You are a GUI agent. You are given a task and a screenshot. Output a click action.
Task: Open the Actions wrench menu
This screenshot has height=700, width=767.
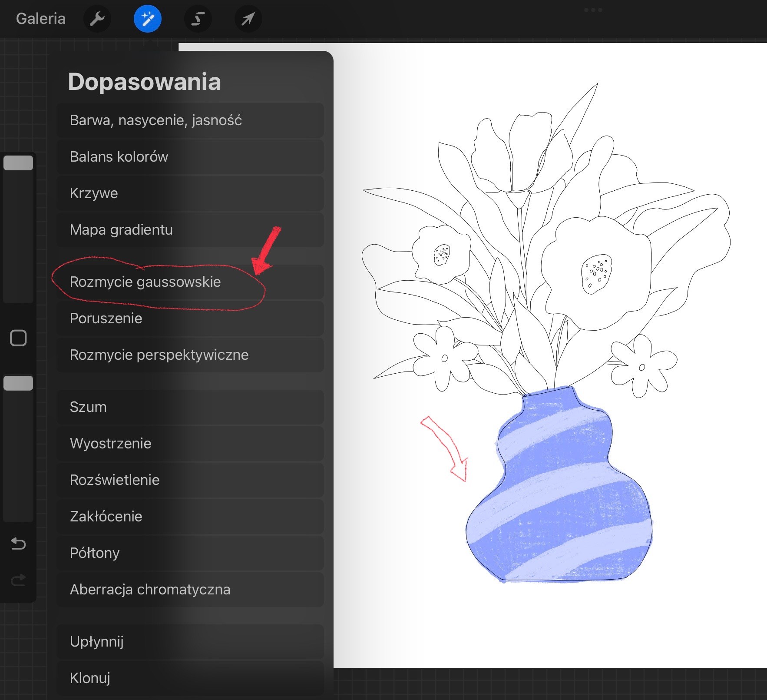(x=97, y=19)
